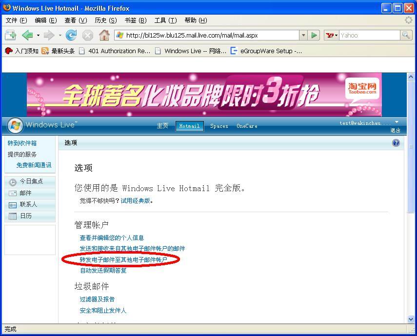Click the page scrollbar down arrow
This screenshot has height=336, width=417.
tap(411, 319)
